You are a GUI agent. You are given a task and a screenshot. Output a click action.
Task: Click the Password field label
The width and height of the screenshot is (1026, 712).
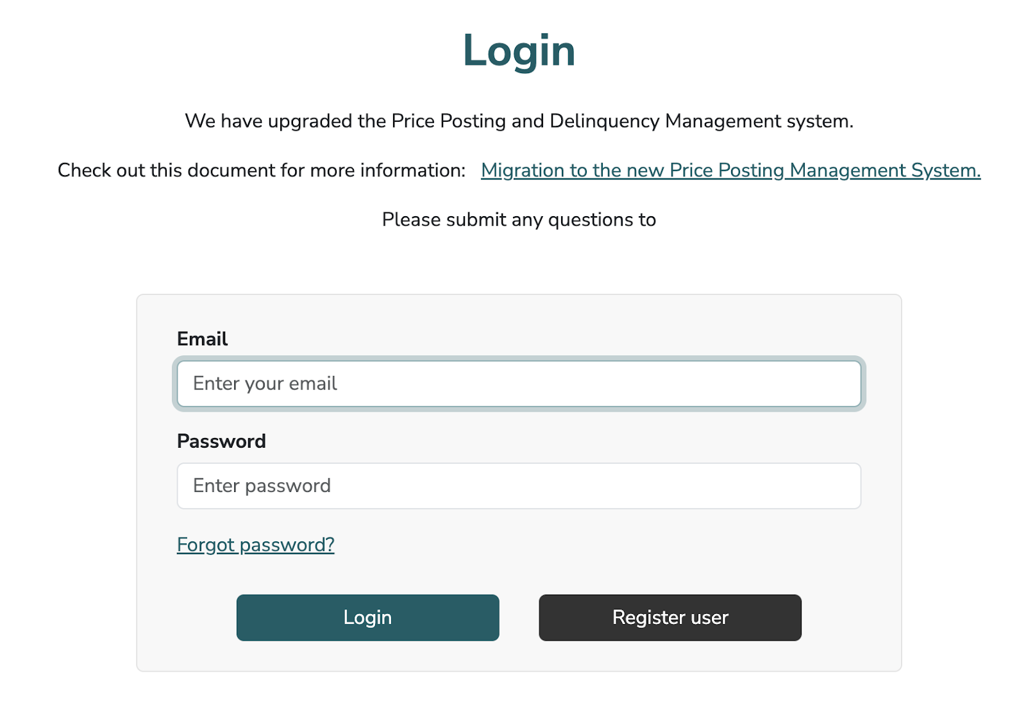(x=221, y=441)
